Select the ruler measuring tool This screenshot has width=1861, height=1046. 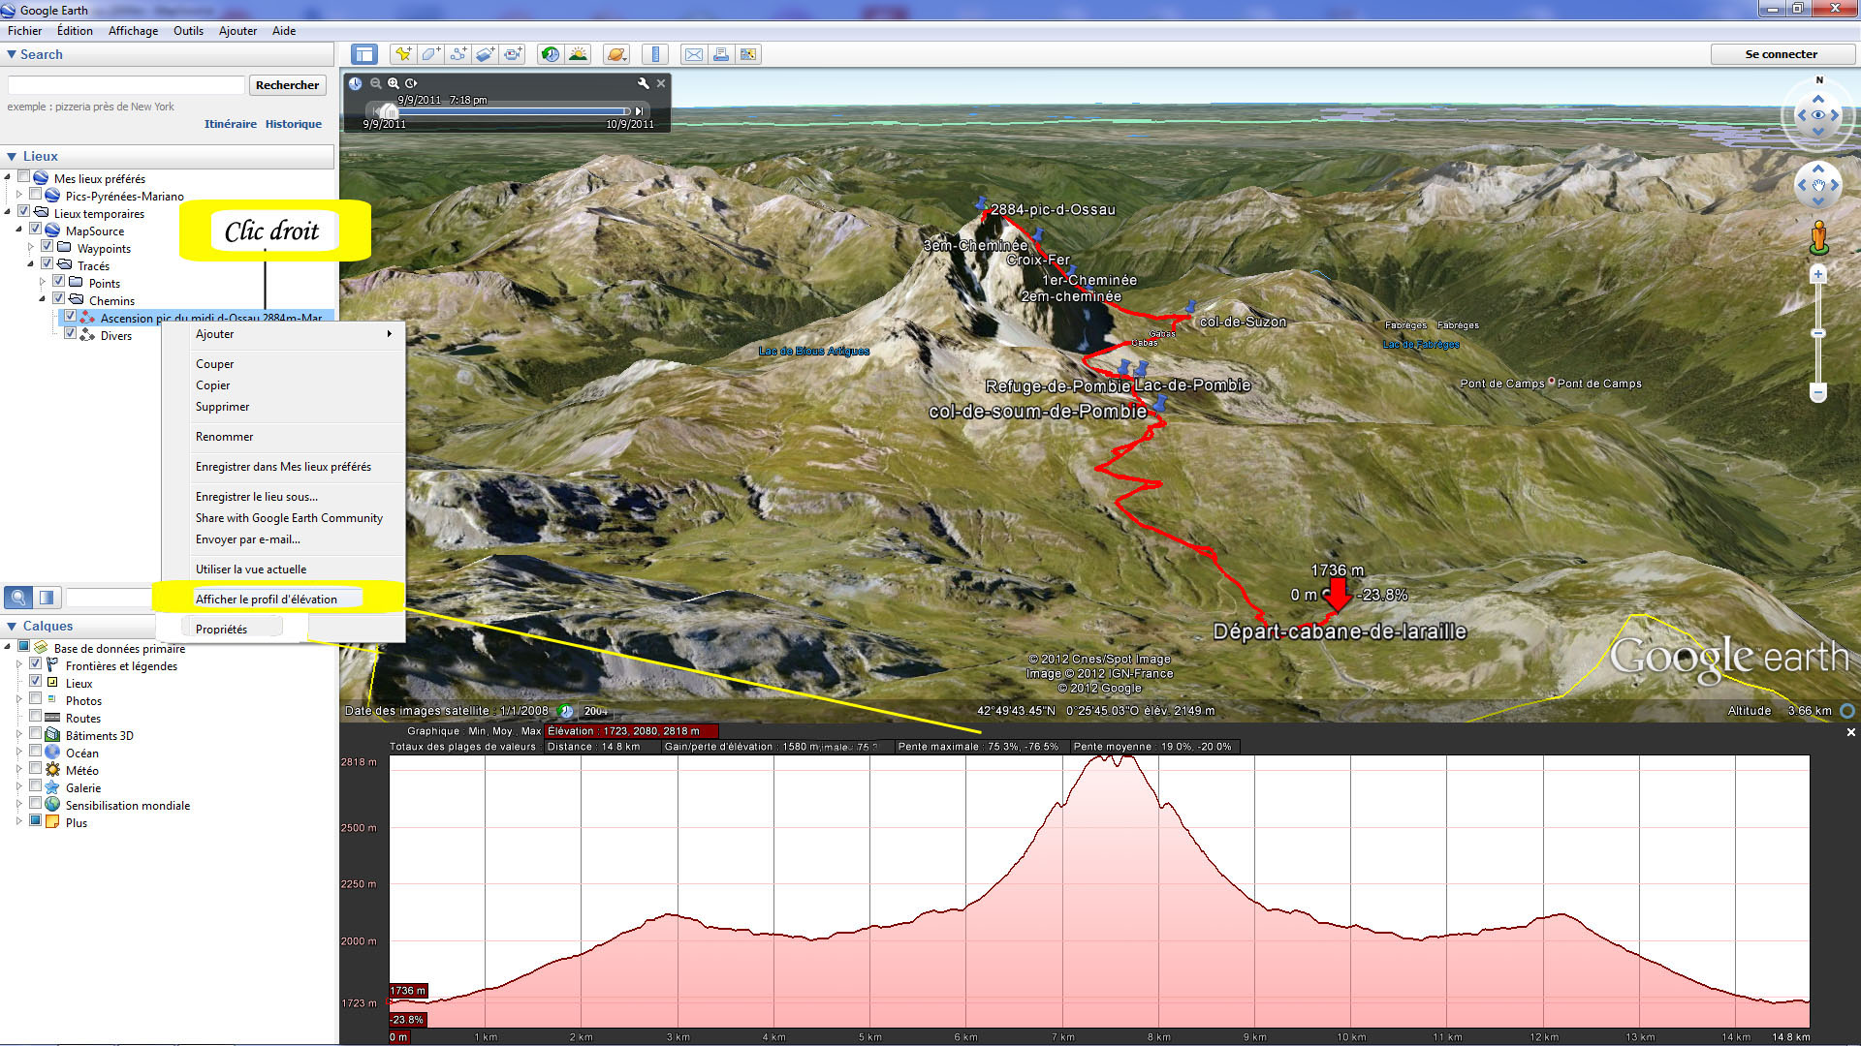pyautogui.click(x=655, y=54)
